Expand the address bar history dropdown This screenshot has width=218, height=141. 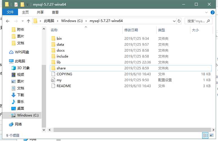(174, 21)
